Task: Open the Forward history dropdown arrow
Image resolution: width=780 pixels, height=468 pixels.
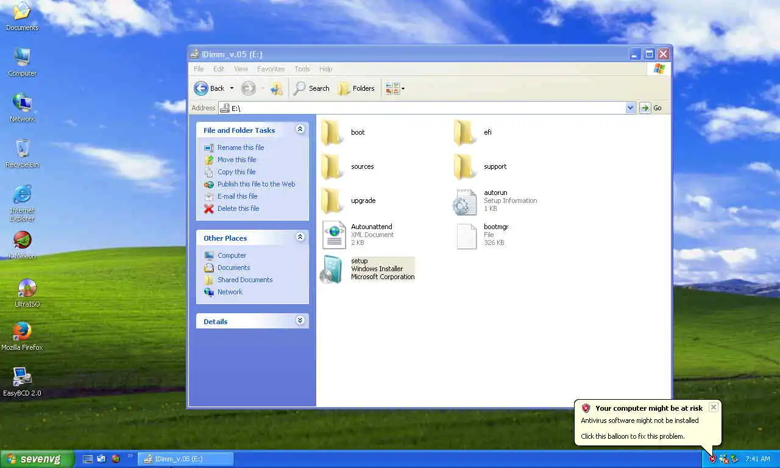Action: click(263, 88)
